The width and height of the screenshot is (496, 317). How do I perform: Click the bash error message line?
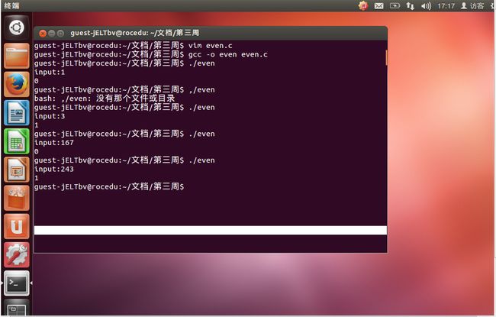tap(105, 99)
